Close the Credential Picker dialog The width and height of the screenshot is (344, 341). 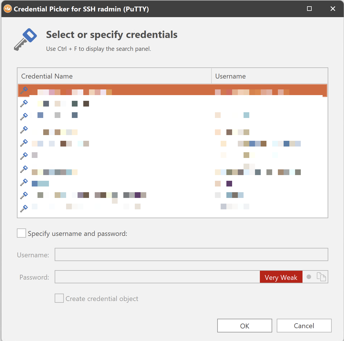pyautogui.click(x=333, y=9)
